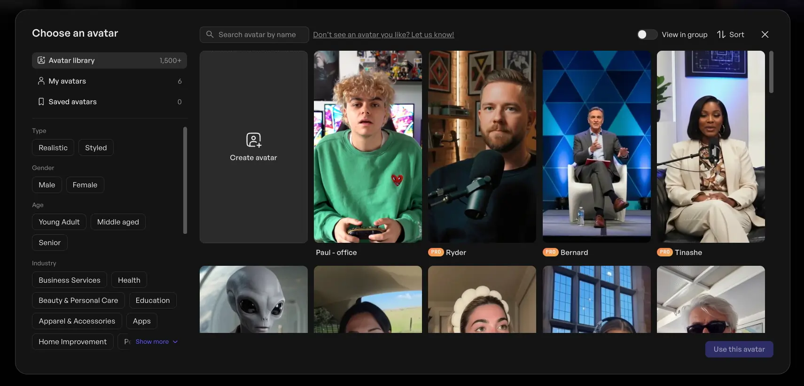
Task: Click the avatar grid vertical scrollbar
Action: (x=771, y=71)
